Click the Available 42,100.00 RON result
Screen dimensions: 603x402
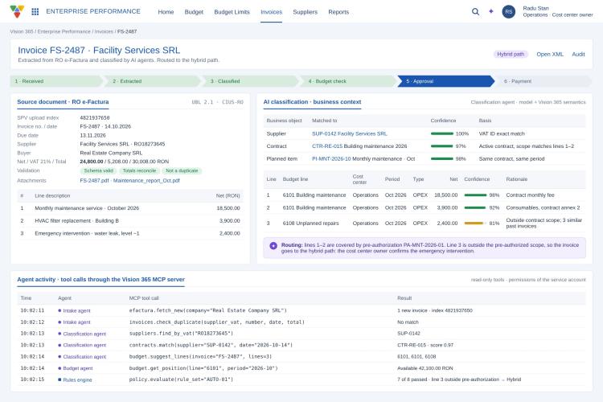[425, 368]
